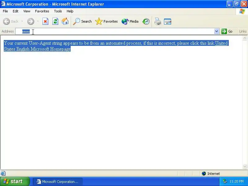Open the Help menu
The height and width of the screenshot is (186, 248).
pos(70,11)
